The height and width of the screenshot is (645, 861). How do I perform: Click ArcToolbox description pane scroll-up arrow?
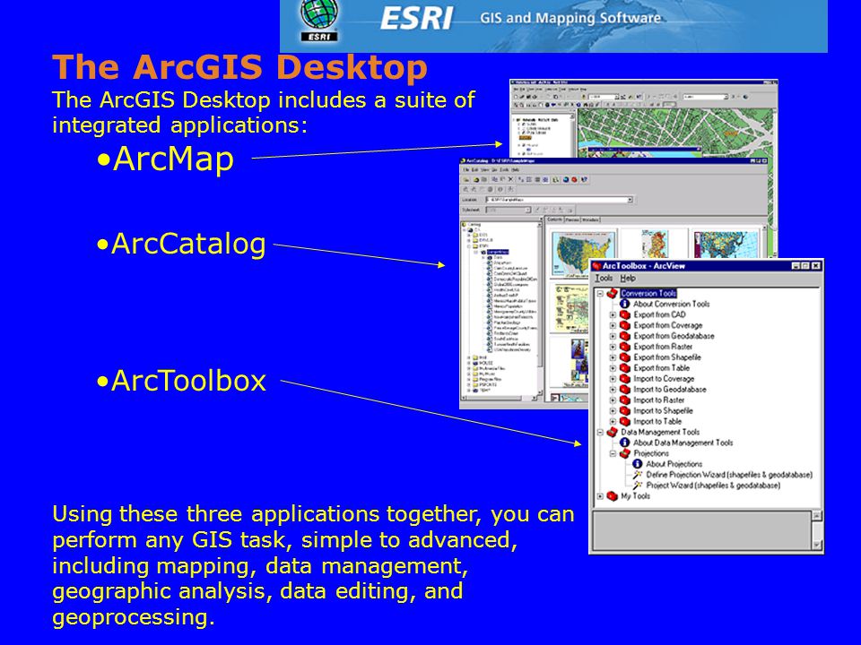(817, 516)
